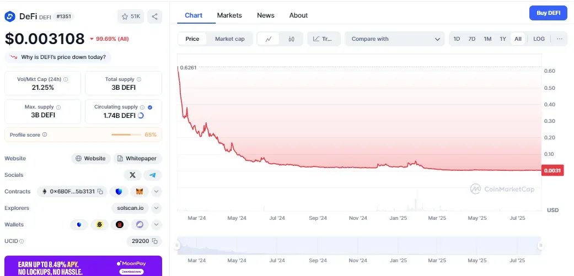
Task: Open Why is DEFI's price down today
Action: point(58,57)
